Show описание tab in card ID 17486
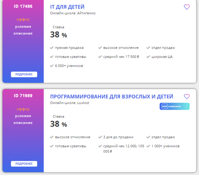The width and height of the screenshot is (199, 175). (x=23, y=33)
